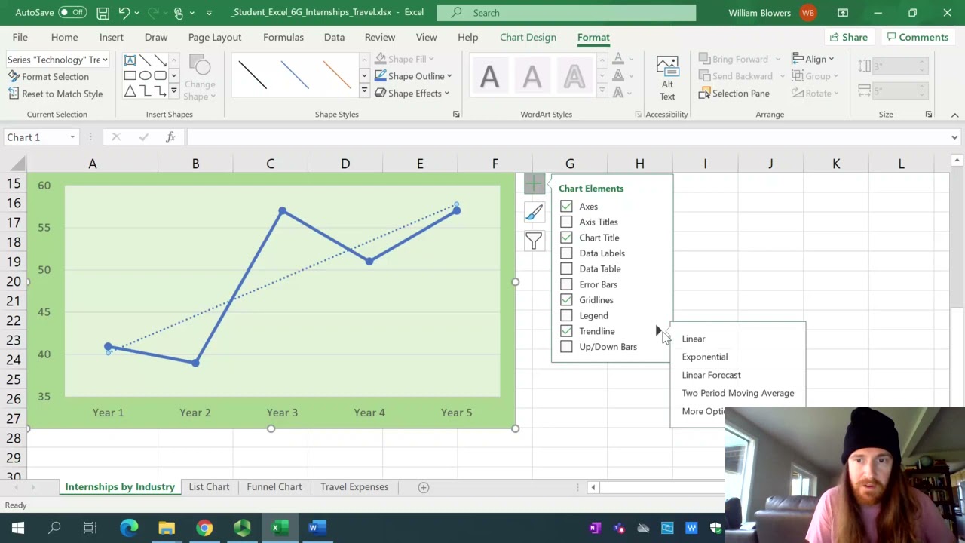Switch to the Funnel Chart sheet
Image resolution: width=965 pixels, height=543 pixels.
[x=274, y=487]
